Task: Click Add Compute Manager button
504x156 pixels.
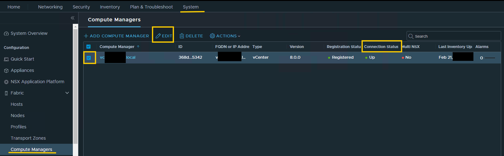Action: [116, 36]
